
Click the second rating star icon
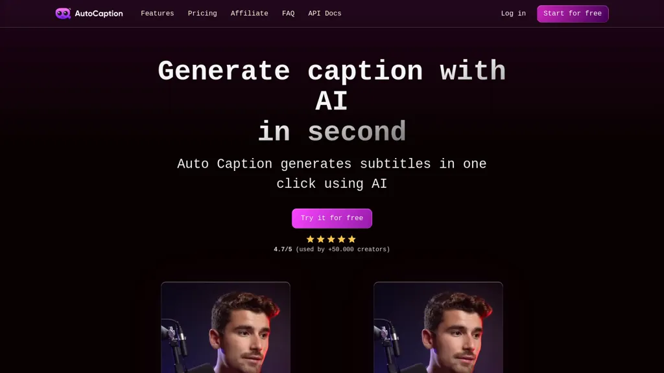click(320, 240)
